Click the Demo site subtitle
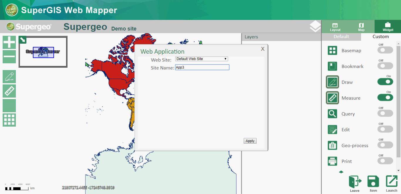Image resolution: width=401 pixels, height=194 pixels. 124,29
